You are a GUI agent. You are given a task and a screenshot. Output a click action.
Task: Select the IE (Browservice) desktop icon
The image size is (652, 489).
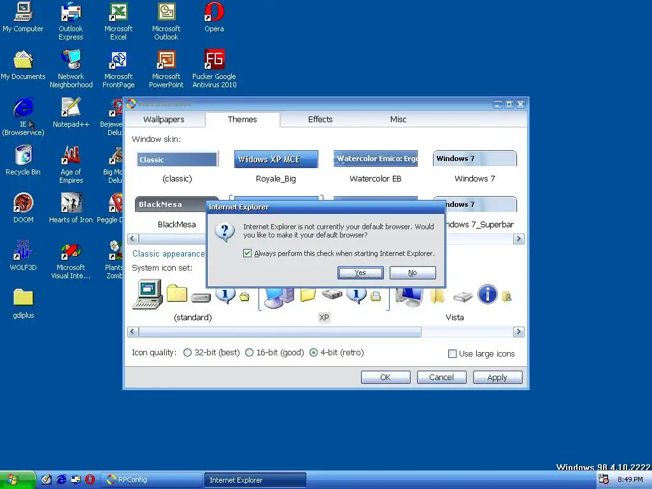tap(23, 117)
